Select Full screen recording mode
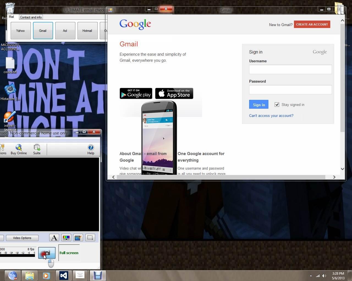Screen dimensions: 352x281 (x=69, y=253)
